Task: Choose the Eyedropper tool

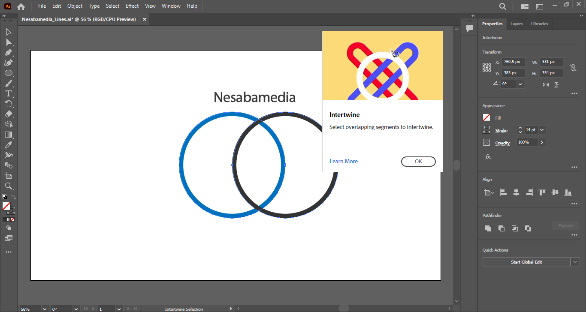Action: coord(8,145)
